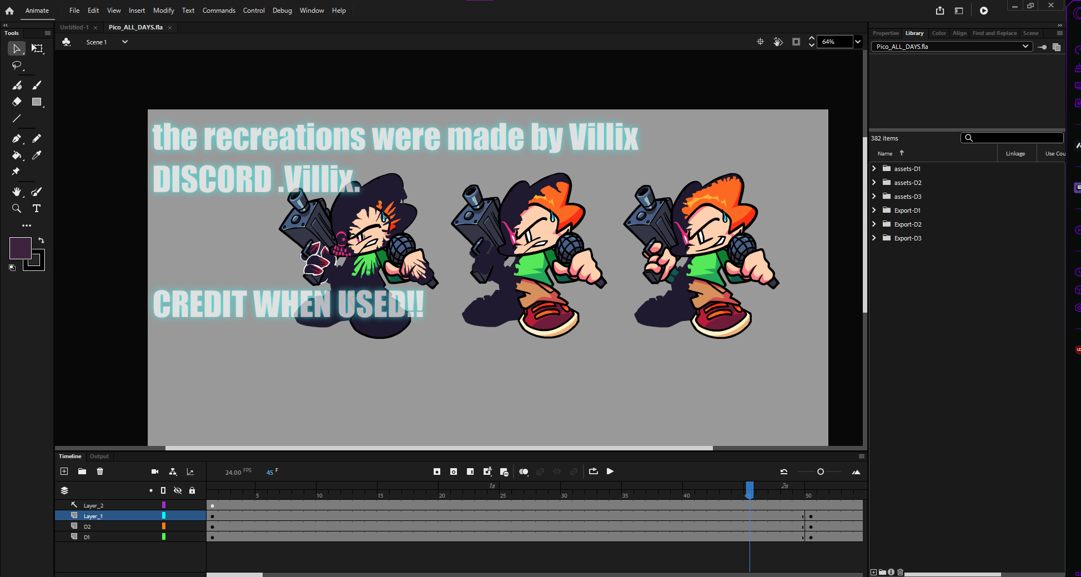Select the Paint Bucket tool
Viewport: 1081px width, 577px height.
point(16,155)
